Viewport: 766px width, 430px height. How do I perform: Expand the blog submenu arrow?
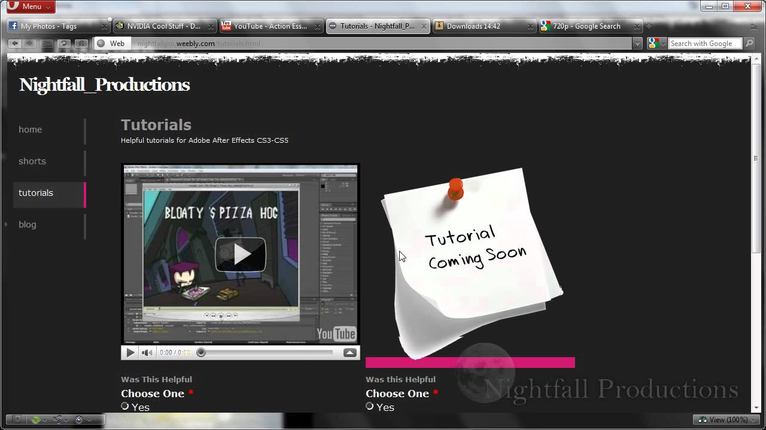click(6, 225)
